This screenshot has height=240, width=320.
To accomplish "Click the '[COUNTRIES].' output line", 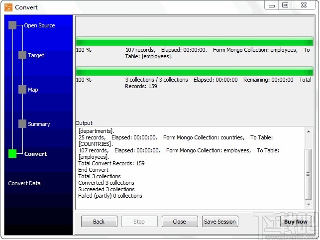I will [96, 144].
